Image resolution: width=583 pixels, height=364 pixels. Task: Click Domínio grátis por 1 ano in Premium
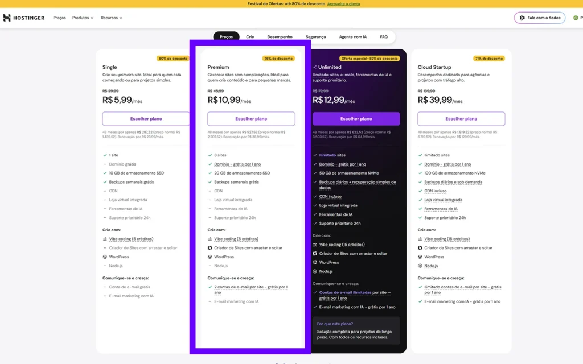(x=237, y=164)
